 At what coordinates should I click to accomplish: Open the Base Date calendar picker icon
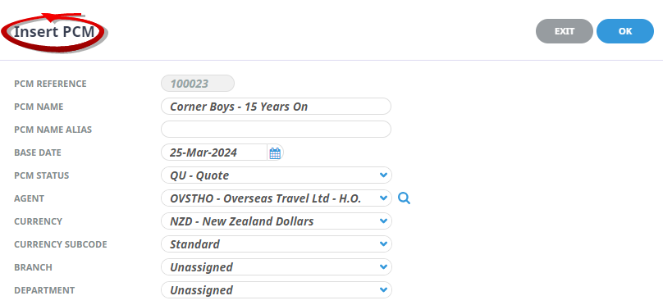pyautogui.click(x=275, y=153)
